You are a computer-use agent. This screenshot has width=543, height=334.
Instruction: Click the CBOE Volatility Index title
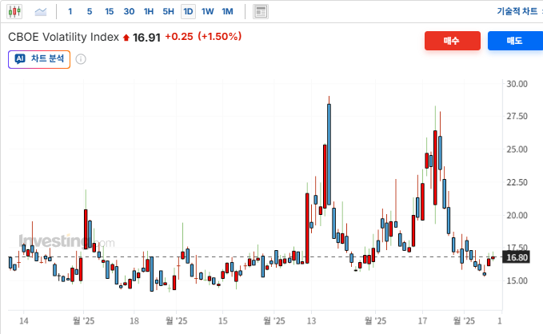click(x=63, y=37)
